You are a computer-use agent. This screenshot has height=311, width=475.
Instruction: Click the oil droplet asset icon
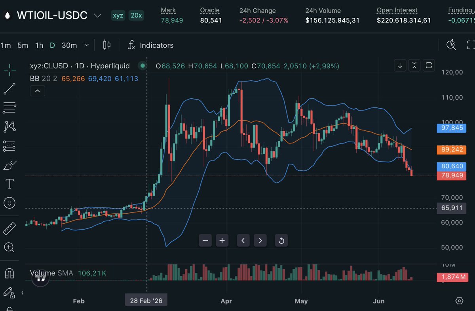[7, 16]
